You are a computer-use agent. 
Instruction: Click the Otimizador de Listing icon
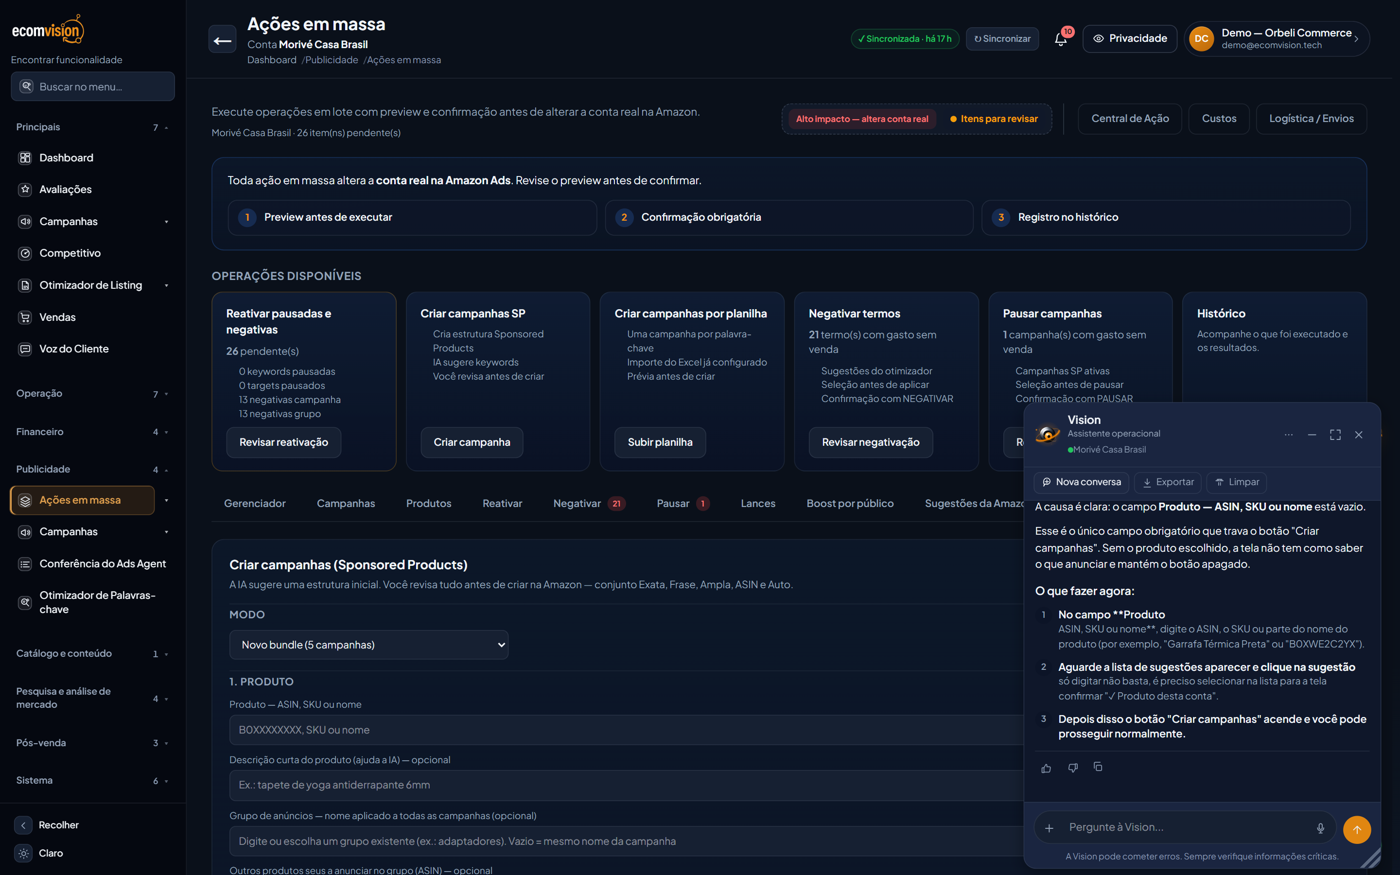pyautogui.click(x=25, y=285)
